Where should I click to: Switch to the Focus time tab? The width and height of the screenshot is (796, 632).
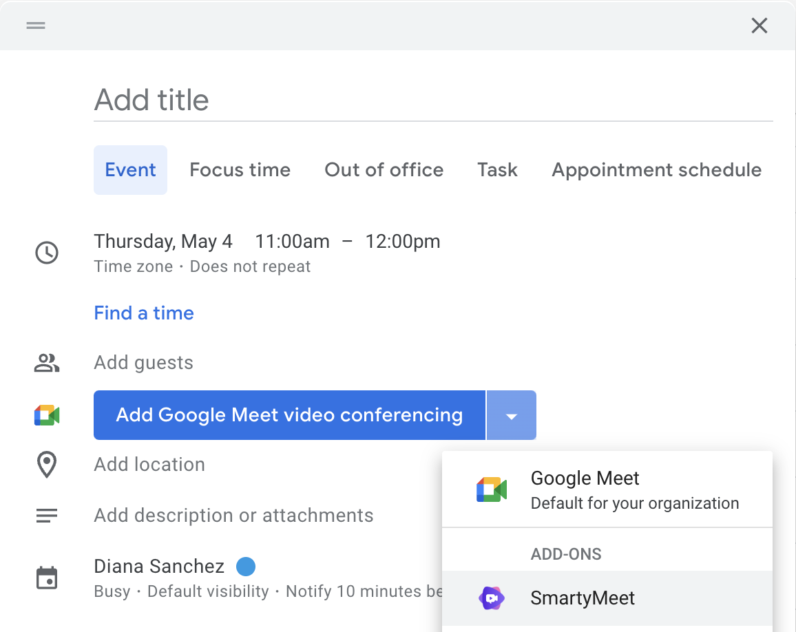pos(240,170)
